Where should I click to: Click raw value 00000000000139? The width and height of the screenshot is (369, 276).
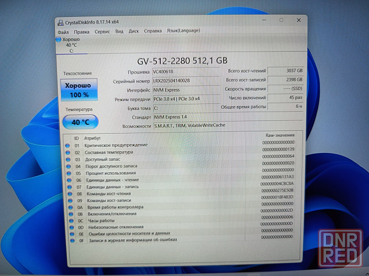click(x=278, y=150)
